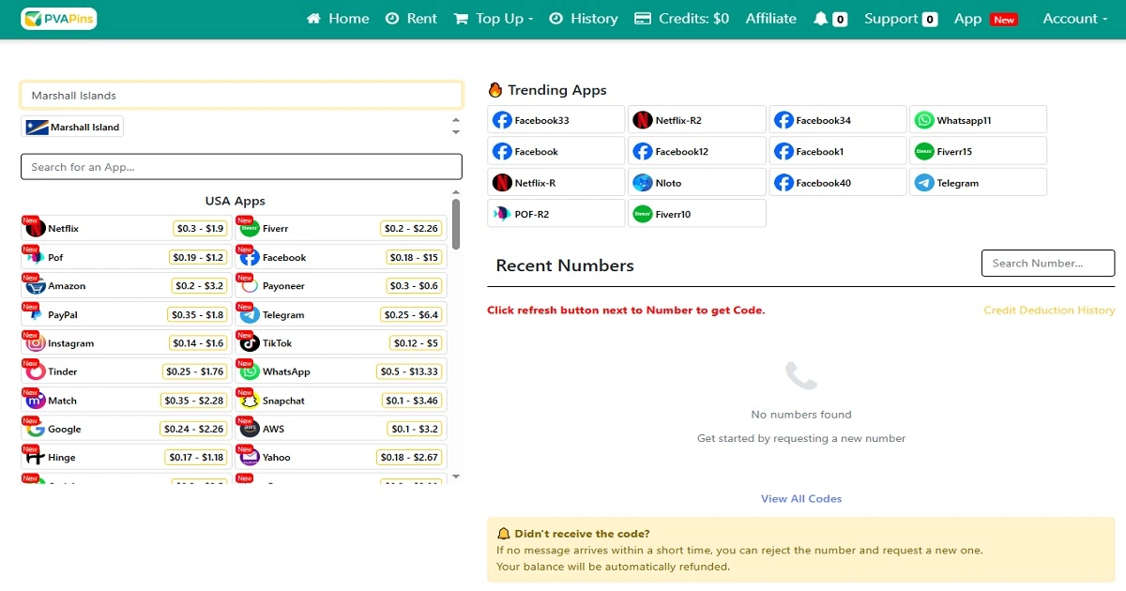Screen dimensions: 1126x591
Task: Click the Payoneer app icon
Action: click(x=250, y=286)
